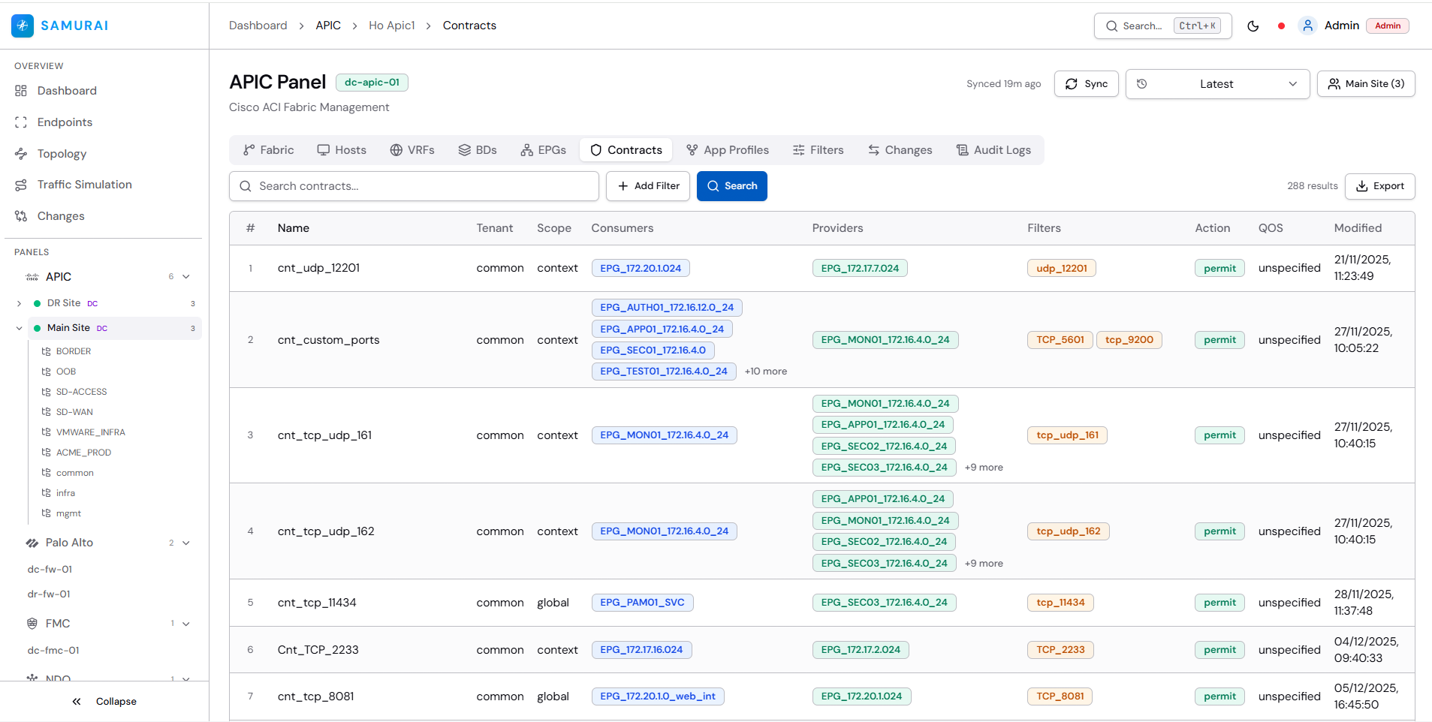Select the Topology sidebar icon
The image size is (1432, 722).
20,153
